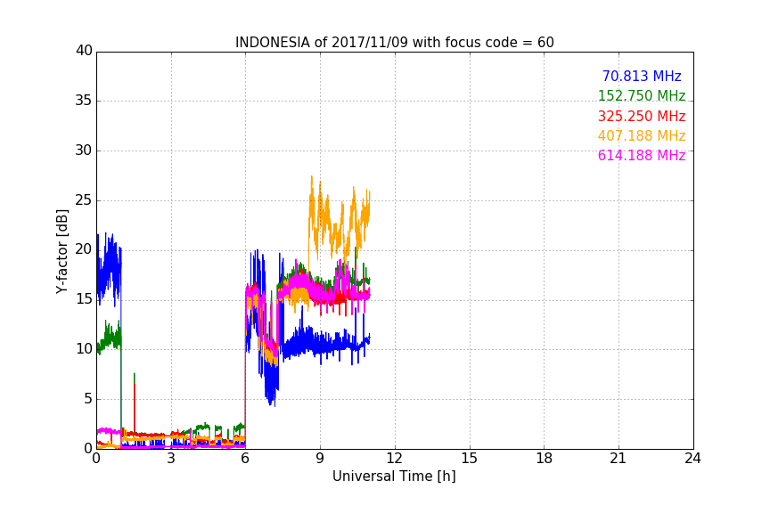The image size is (770, 513).
Task: Click the x-axis tick value 18
Action: [545, 459]
